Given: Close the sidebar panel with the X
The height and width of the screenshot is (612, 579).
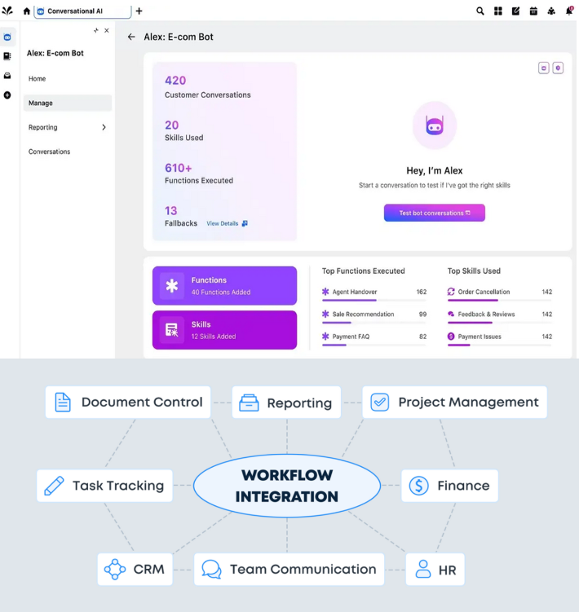Looking at the screenshot, I should pyautogui.click(x=106, y=30).
